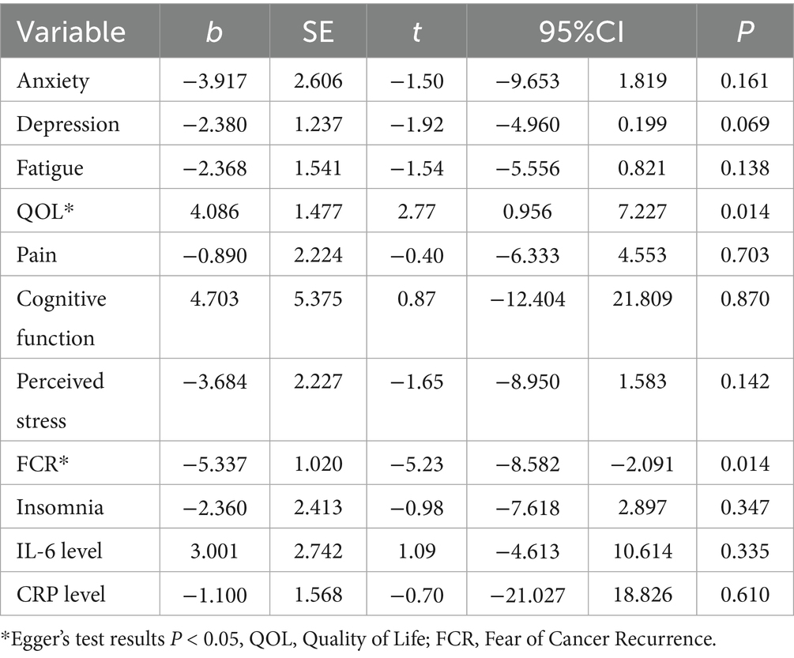
Task: Click the Anxiety upper CI value 1.819
Action: coord(638,81)
